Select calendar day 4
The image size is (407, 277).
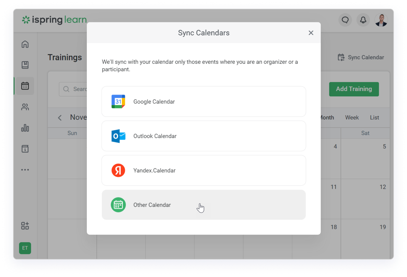[x=335, y=147]
